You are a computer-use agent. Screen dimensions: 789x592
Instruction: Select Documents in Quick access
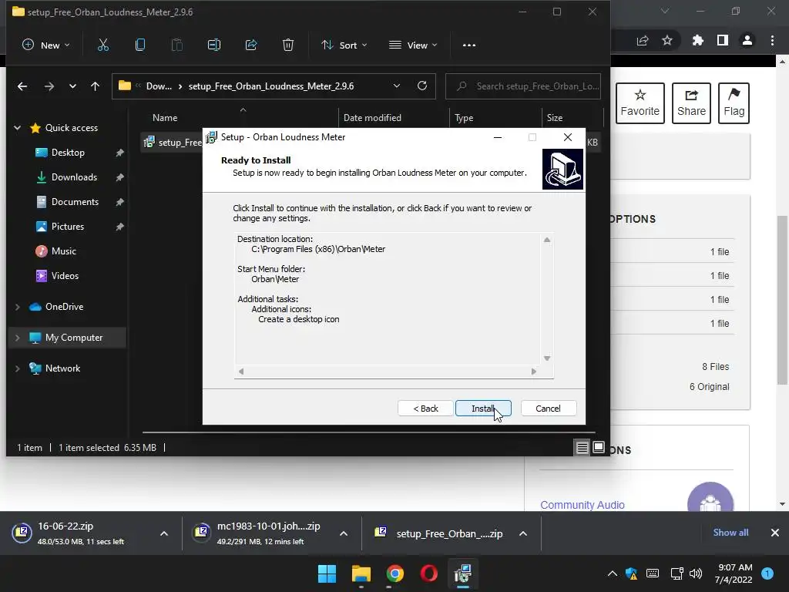coord(75,202)
